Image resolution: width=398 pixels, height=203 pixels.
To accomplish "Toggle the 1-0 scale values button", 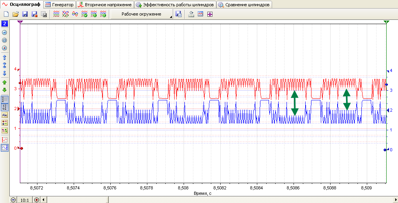I will tap(5, 107).
